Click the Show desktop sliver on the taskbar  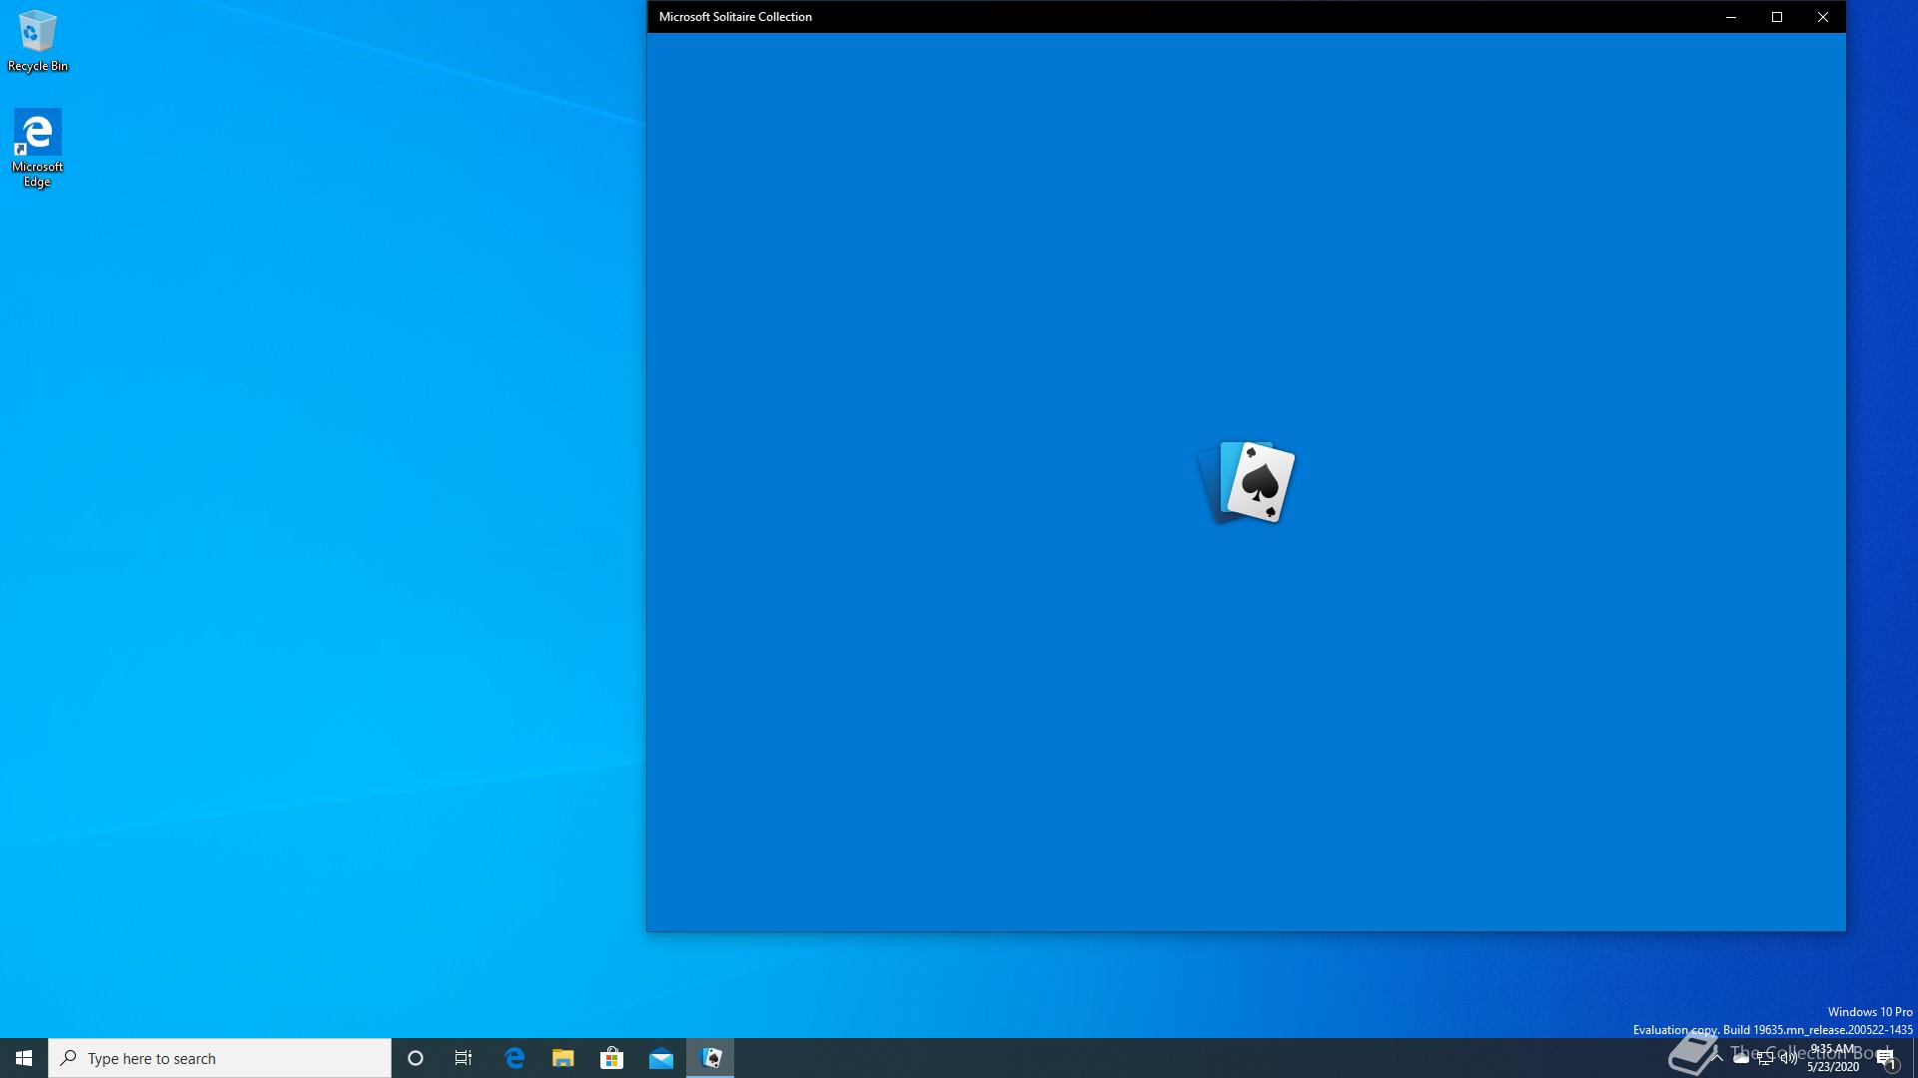(x=1914, y=1058)
